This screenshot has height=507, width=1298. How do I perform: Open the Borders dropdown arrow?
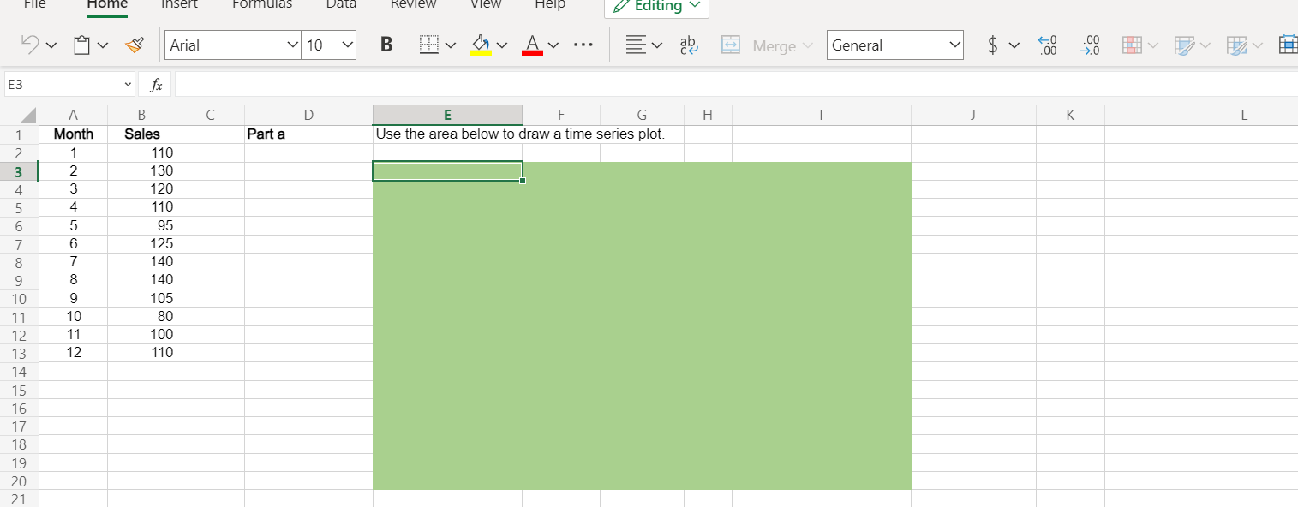point(452,45)
